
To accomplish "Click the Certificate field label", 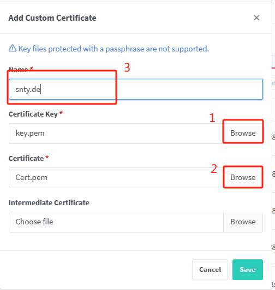I will coord(26,158).
